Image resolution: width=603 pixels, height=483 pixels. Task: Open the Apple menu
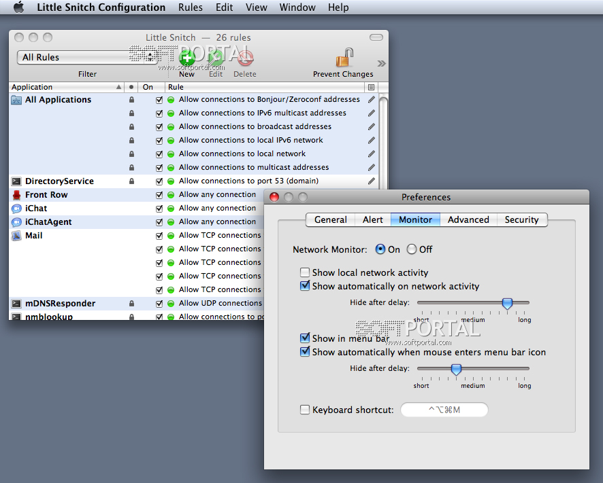pyautogui.click(x=18, y=7)
